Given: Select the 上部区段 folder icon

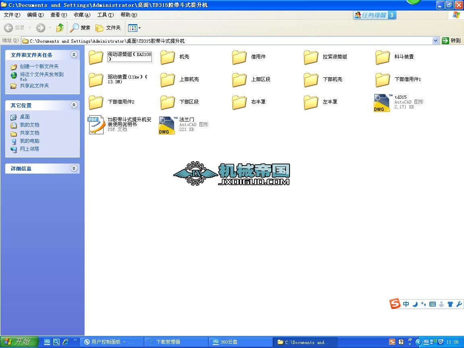Looking at the screenshot, I should click(x=239, y=80).
